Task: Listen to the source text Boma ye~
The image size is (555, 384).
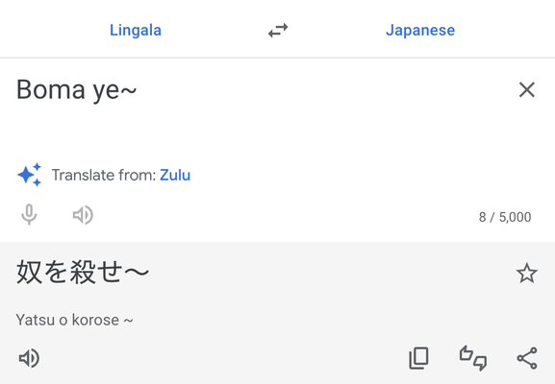Action: [83, 215]
